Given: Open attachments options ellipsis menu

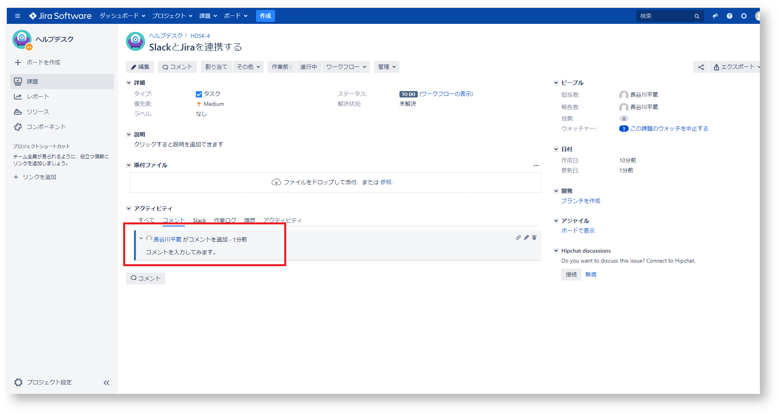Looking at the screenshot, I should pyautogui.click(x=536, y=165).
